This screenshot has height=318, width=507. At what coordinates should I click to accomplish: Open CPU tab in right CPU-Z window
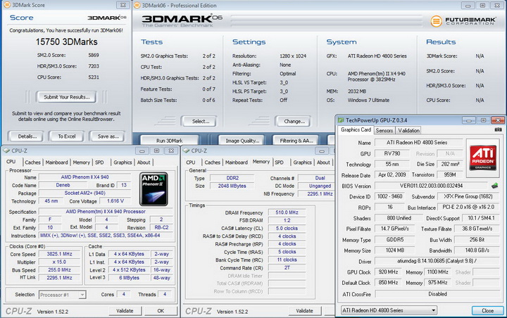tap(190, 163)
